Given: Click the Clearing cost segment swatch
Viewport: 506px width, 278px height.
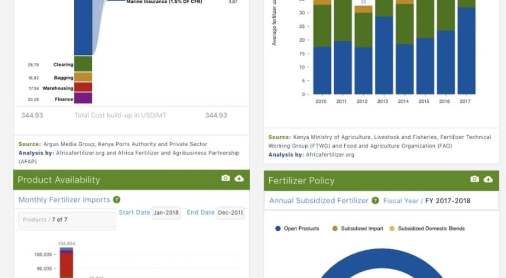Looking at the screenshot, I should point(83,64).
